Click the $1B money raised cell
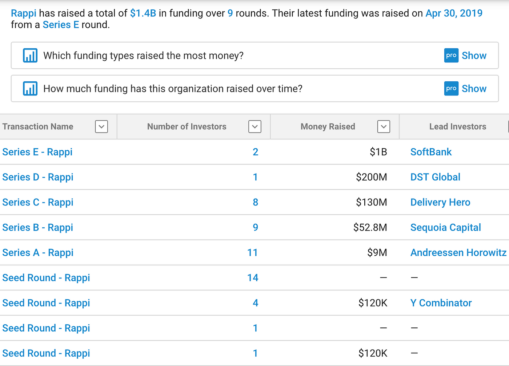 pyautogui.click(x=378, y=152)
